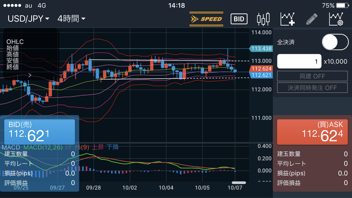Toggle 両建 OFF button
Viewport: 352px width, 198px height.
click(x=312, y=76)
